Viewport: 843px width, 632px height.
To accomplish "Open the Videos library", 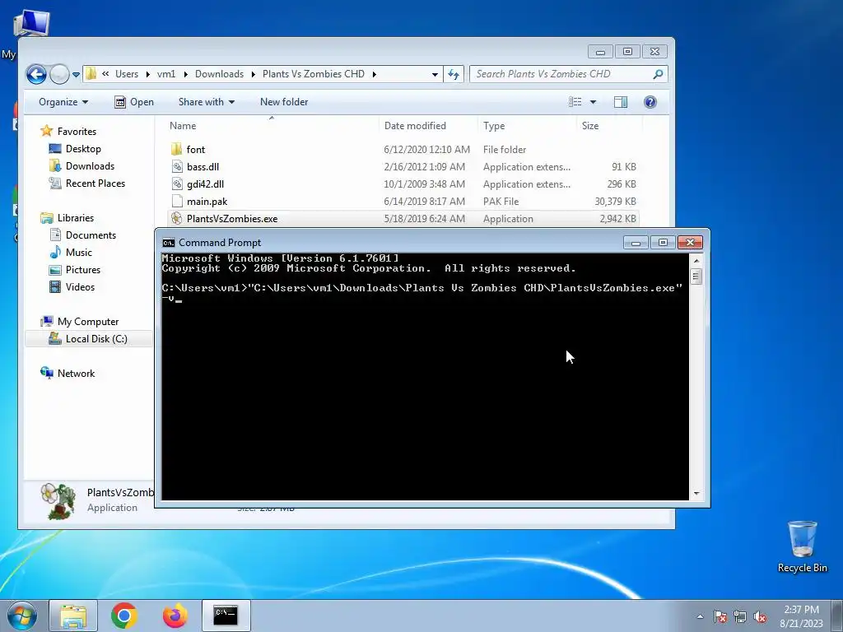I will click(x=80, y=287).
